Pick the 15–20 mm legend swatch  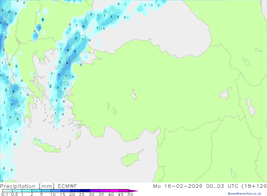coord(66,191)
